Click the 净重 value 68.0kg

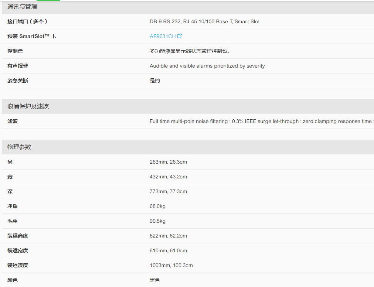[x=157, y=206]
